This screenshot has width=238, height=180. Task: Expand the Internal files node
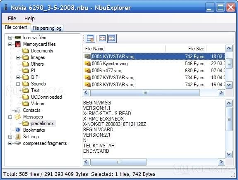coord(10,38)
